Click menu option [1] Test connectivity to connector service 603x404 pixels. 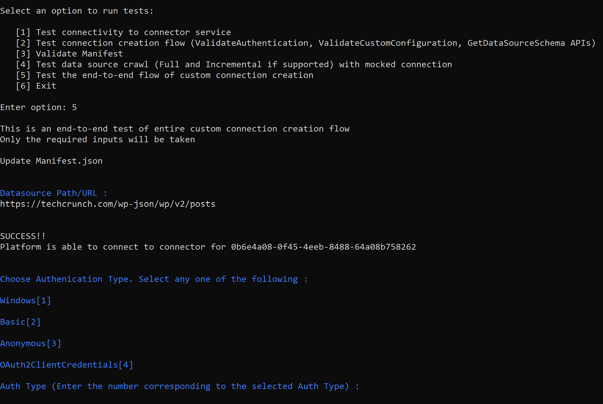pyautogui.click(x=123, y=32)
